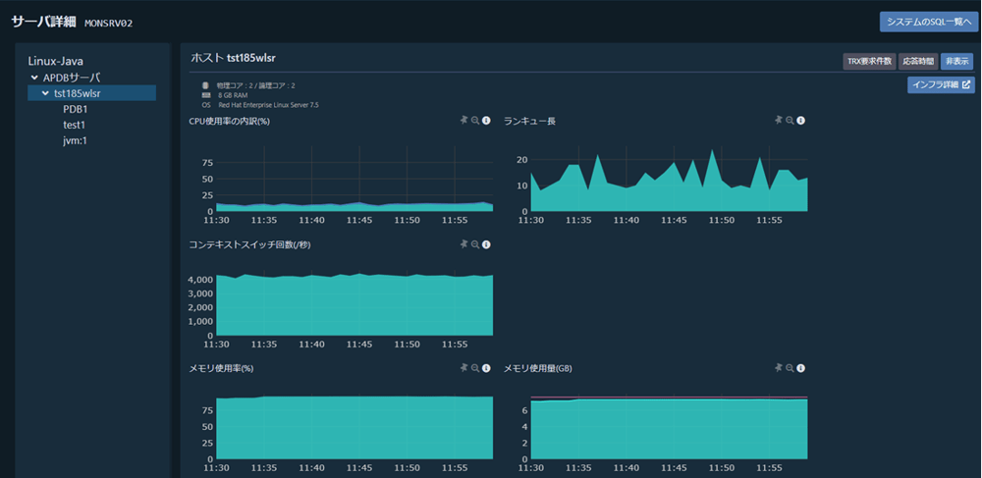Zoom the コンテキストスイッチ回数 chart

(x=475, y=244)
